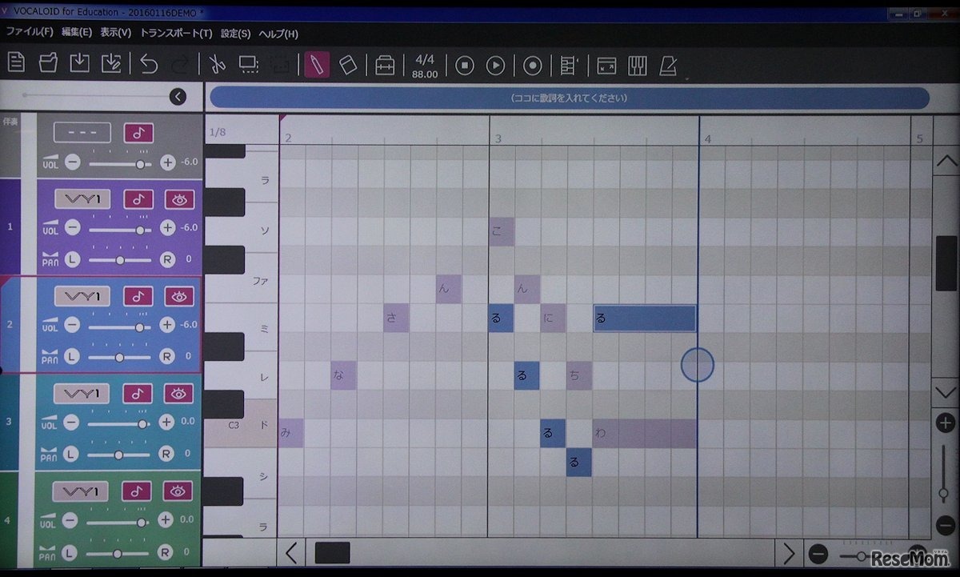Open the Help menu (ヘルプ)
960x577 pixels.
coord(278,33)
